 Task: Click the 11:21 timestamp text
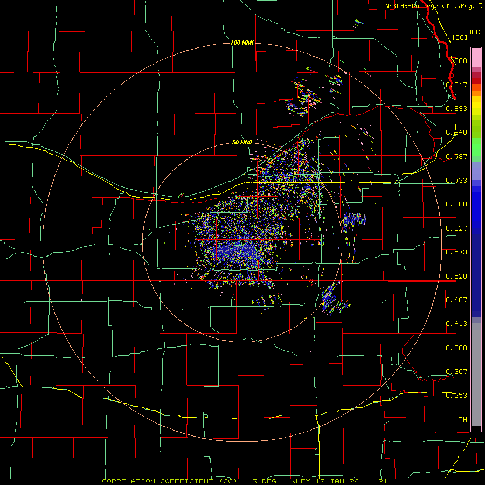tap(376, 481)
